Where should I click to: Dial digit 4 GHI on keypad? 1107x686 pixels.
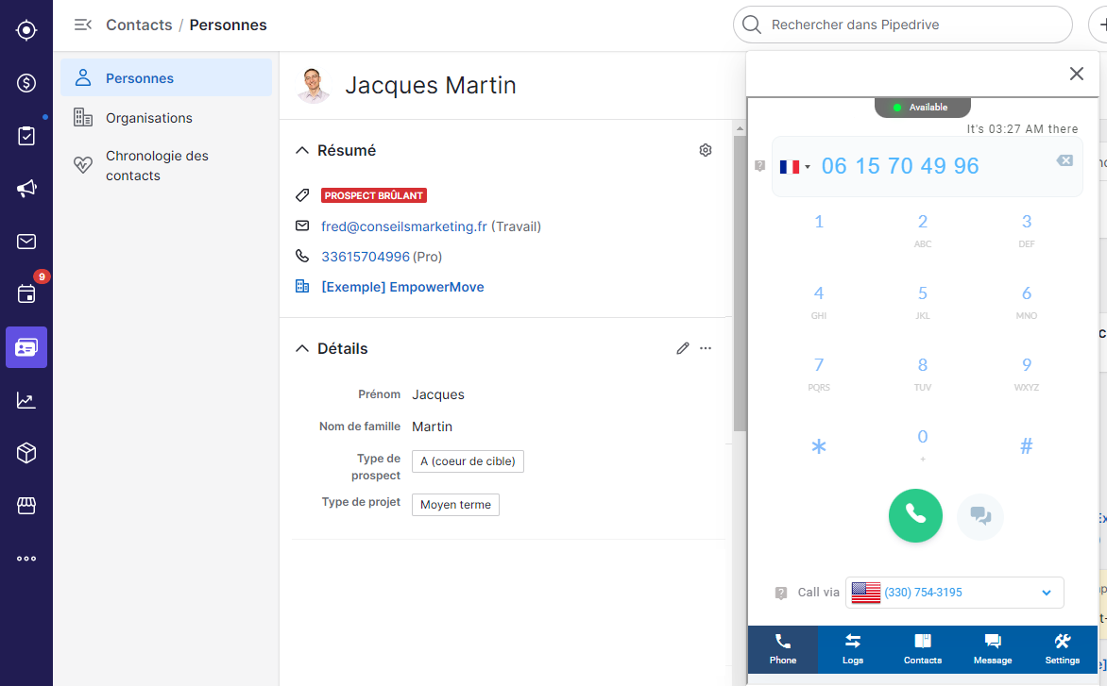819,302
